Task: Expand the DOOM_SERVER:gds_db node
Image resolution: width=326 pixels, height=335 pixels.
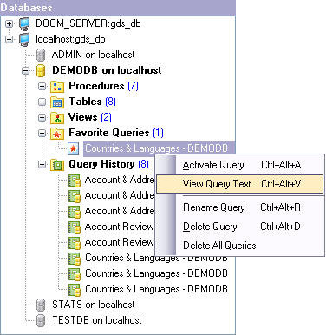Action: pos(10,23)
